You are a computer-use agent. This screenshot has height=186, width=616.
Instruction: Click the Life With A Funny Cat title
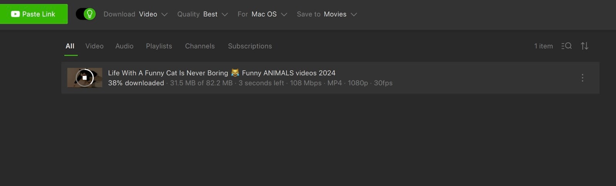tap(222, 73)
